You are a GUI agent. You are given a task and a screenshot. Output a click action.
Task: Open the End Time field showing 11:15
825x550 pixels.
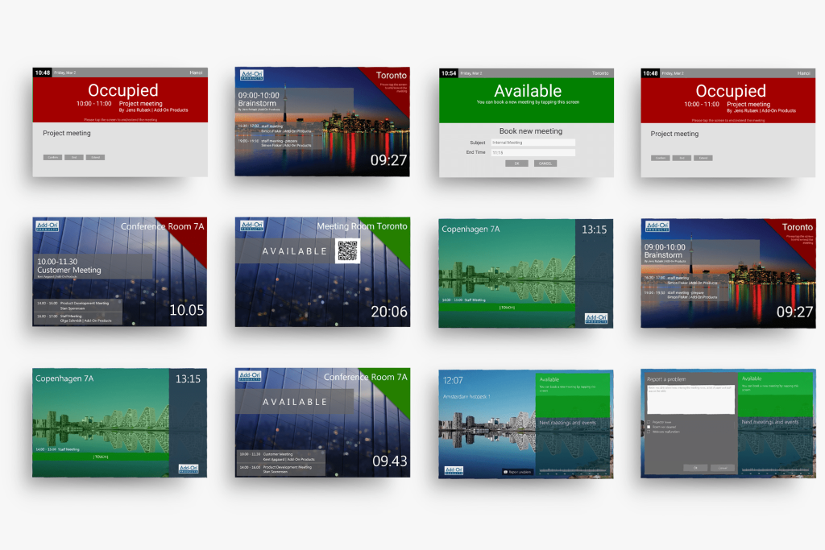(533, 152)
